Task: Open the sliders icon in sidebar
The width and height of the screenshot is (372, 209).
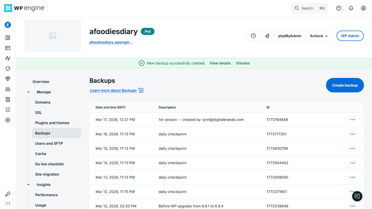Action: (8, 110)
